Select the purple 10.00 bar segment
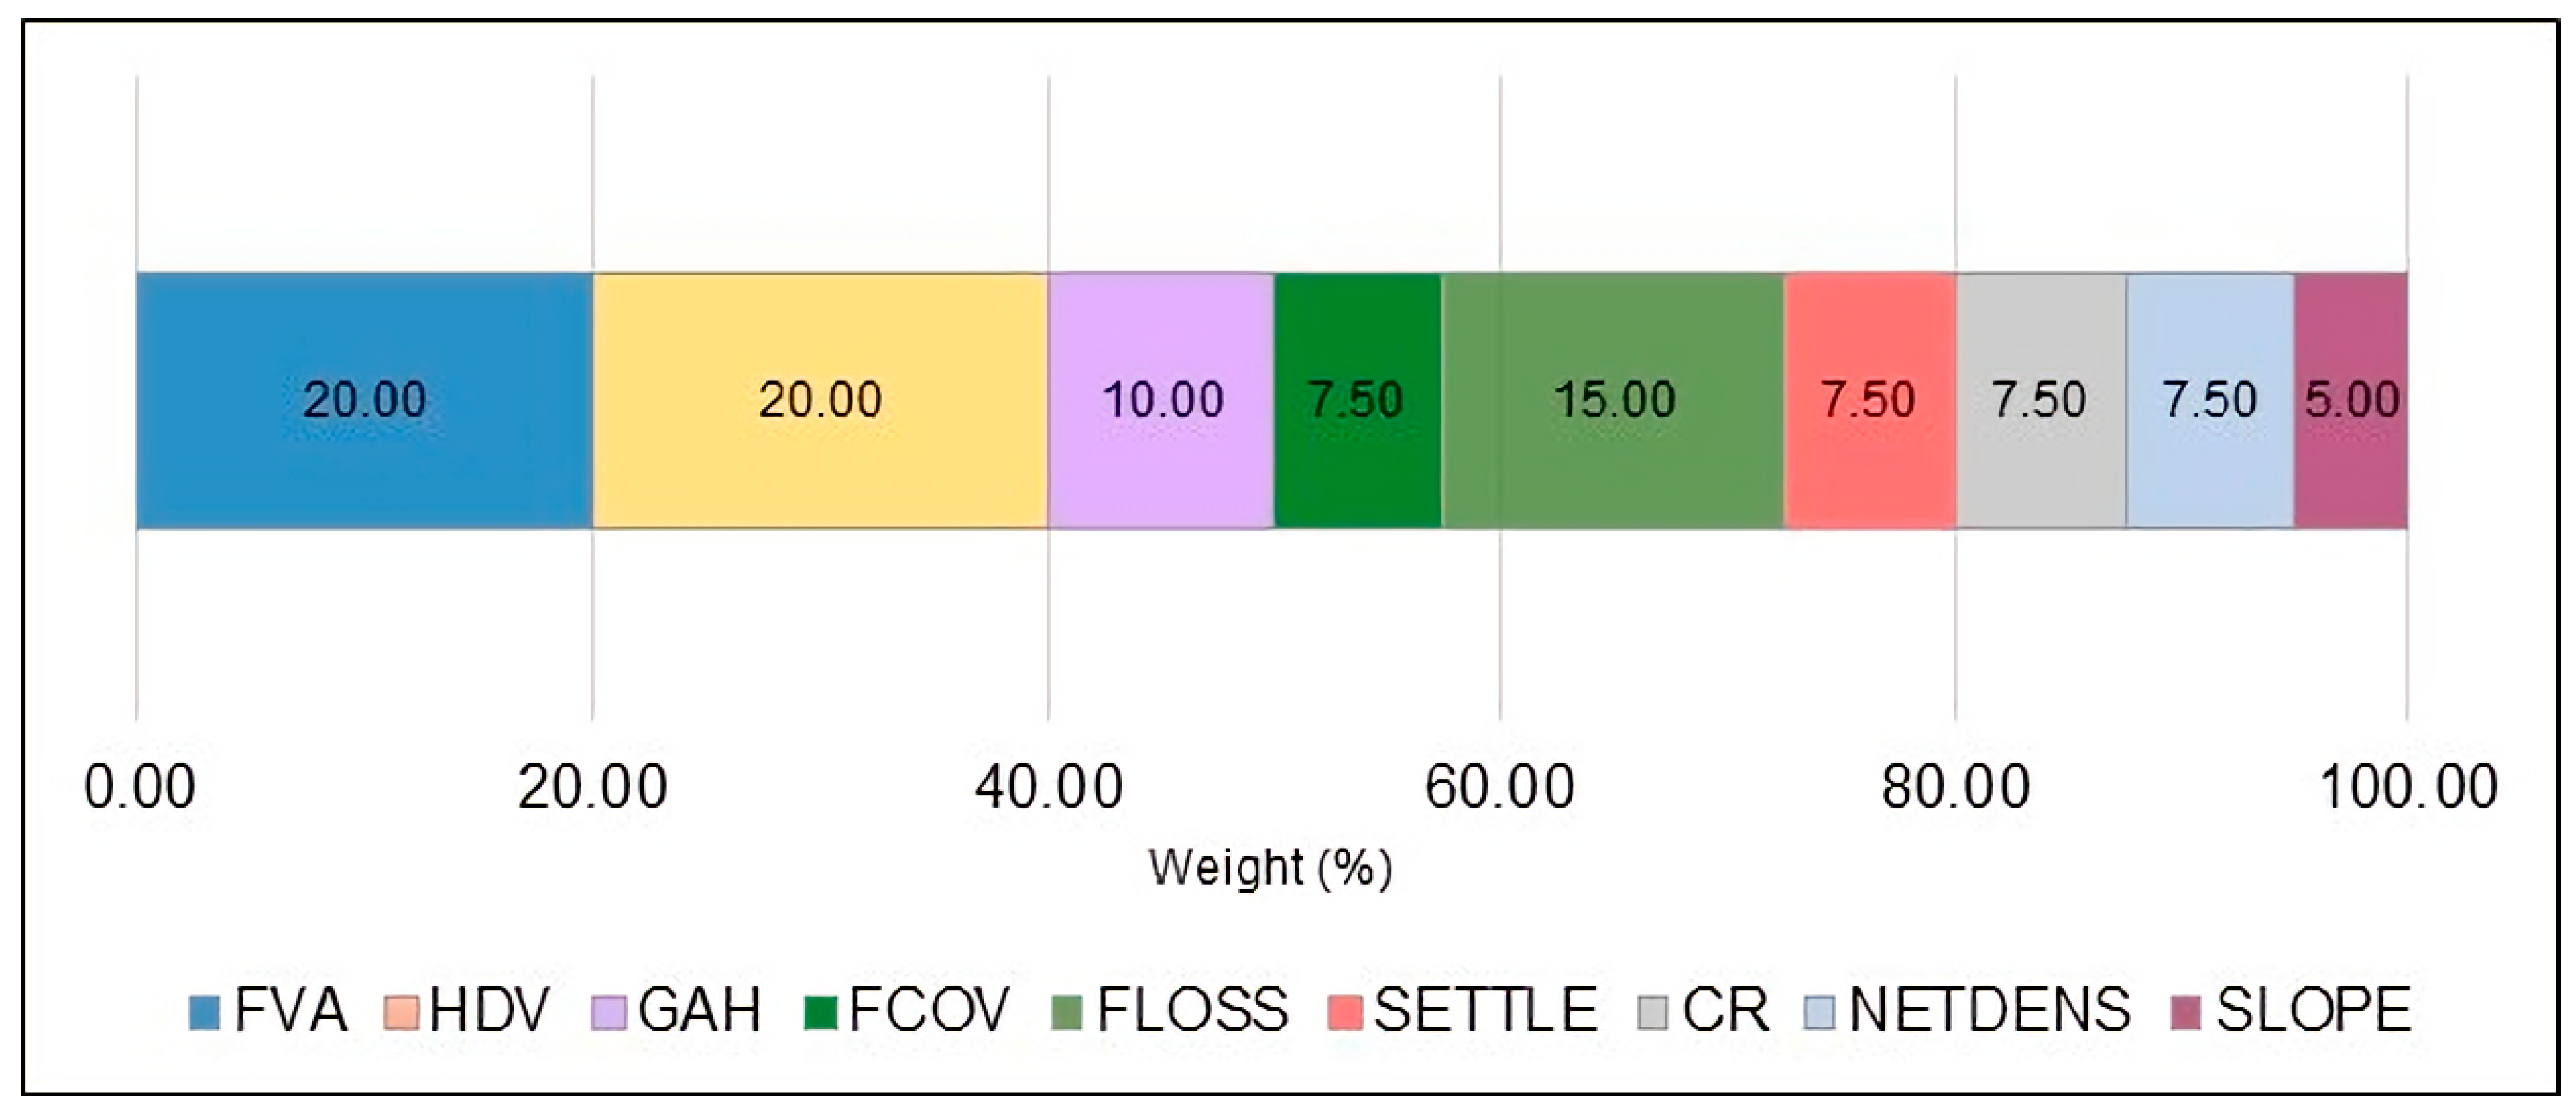Image resolution: width=2576 pixels, height=1114 pixels. tap(1161, 400)
